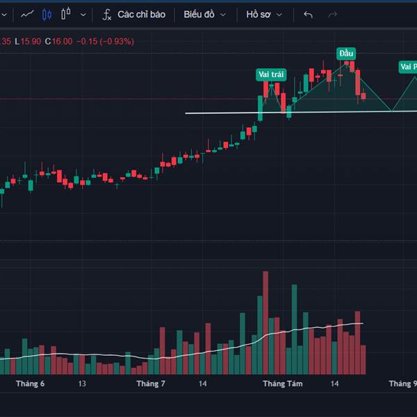Expand the Hồ sơ chevron
Screen dimensions: 417x417
coord(279,15)
